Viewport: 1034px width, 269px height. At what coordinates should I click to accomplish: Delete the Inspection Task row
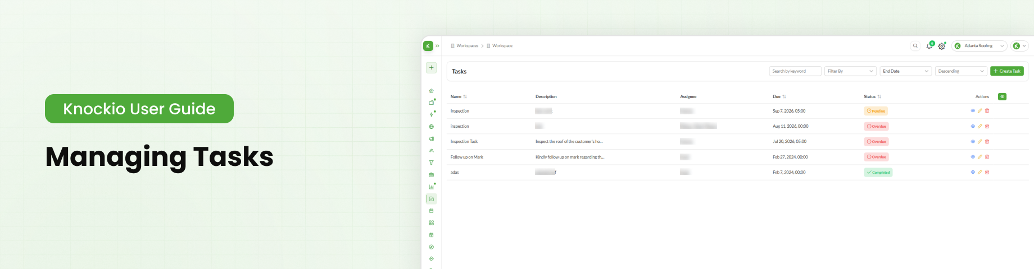[987, 142]
